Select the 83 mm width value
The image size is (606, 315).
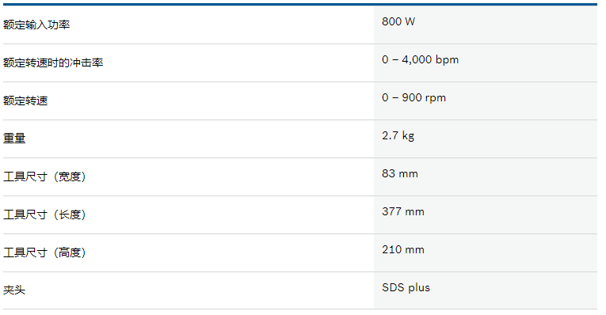tap(400, 173)
